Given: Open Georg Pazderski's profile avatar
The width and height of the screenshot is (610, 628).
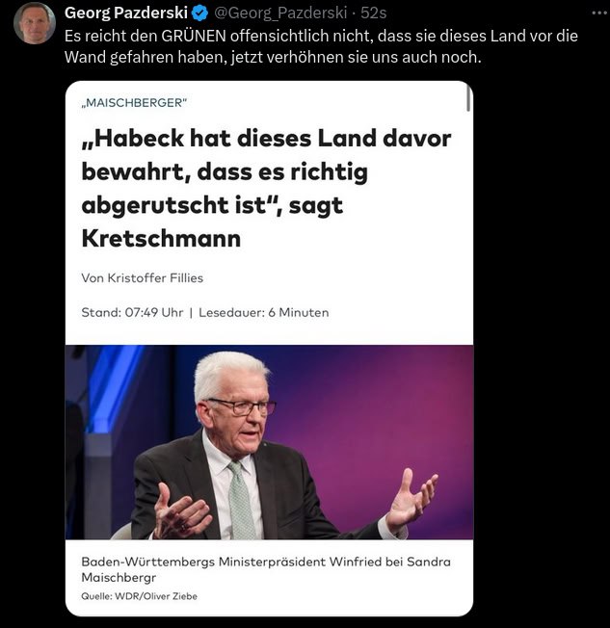Looking at the screenshot, I should [x=35, y=23].
